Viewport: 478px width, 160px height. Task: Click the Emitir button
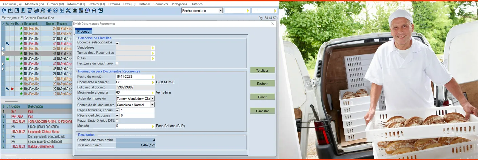click(x=262, y=97)
